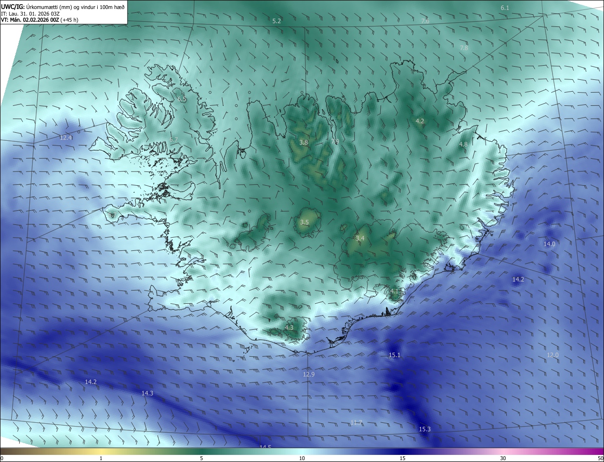Select the 15.1 value label
The height and width of the screenshot is (462, 604).
pos(394,355)
